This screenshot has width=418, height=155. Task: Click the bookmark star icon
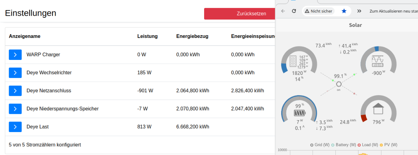[344, 11]
